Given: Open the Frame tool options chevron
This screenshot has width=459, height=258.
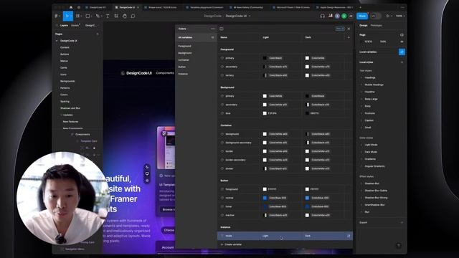Looking at the screenshot, I should click(x=81, y=16).
